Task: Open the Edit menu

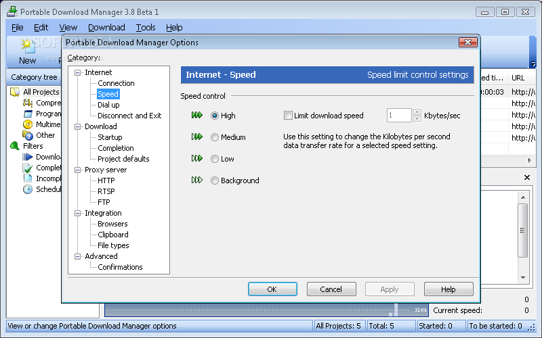Action: (x=41, y=27)
